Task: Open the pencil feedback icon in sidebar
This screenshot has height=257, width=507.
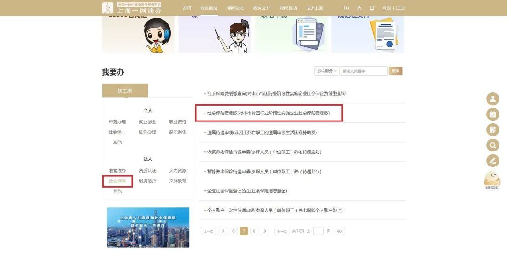Action: [x=492, y=161]
